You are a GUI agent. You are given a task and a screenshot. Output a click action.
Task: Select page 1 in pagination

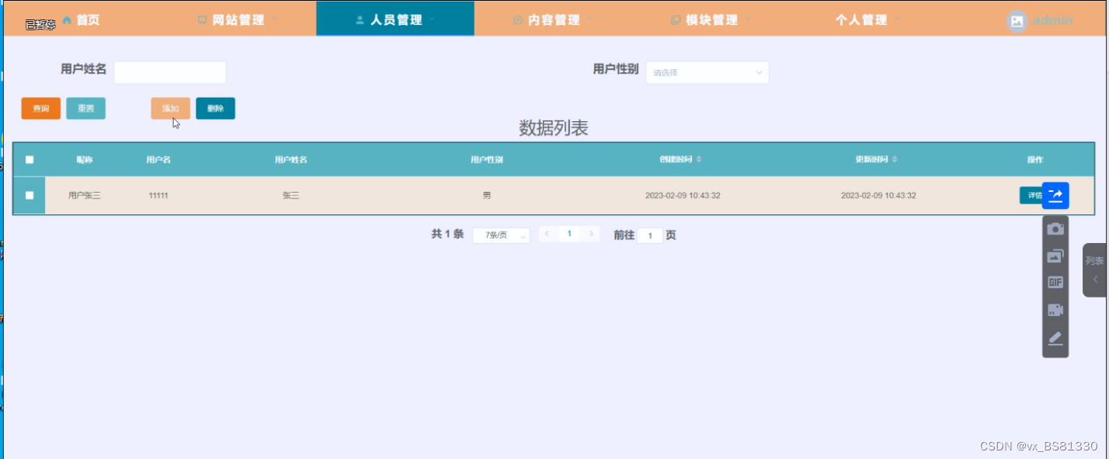569,234
